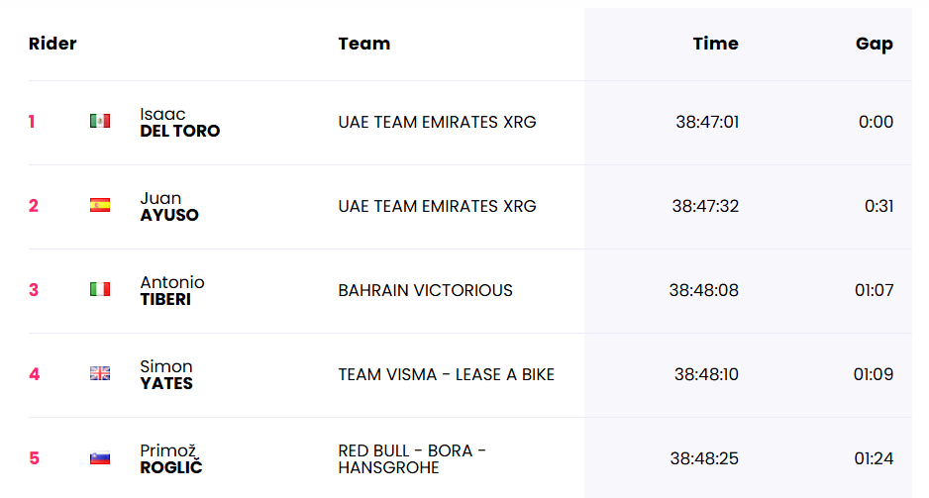Open RED BULL - BORA - HANSGROHE team
Screen dimensions: 929x498
coord(412,459)
